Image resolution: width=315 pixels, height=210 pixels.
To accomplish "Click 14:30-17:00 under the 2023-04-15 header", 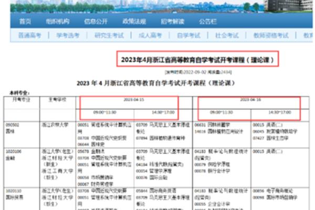I will [x=163, y=112].
